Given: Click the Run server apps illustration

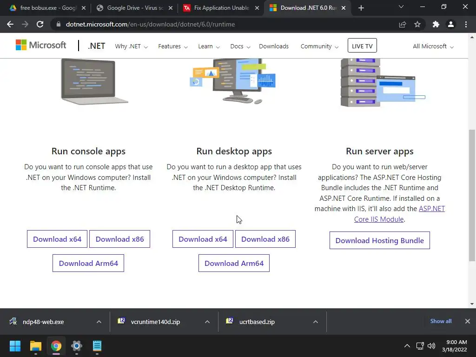Looking at the screenshot, I should coord(383,83).
